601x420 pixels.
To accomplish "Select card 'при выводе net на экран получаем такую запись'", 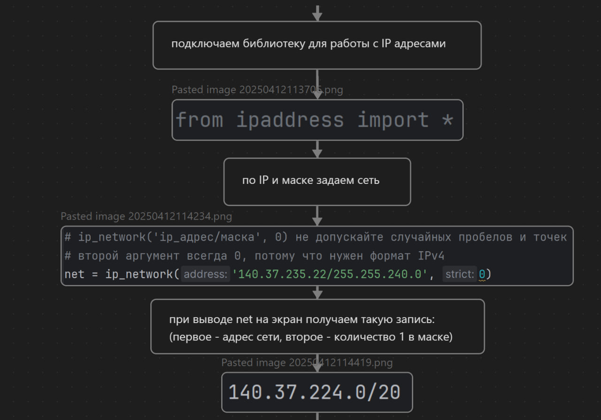I will tap(318, 326).
